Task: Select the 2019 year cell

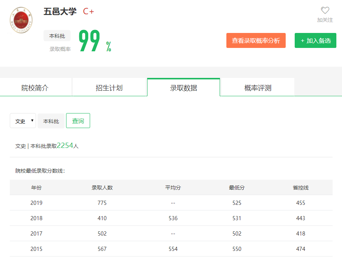Action: click(36, 203)
